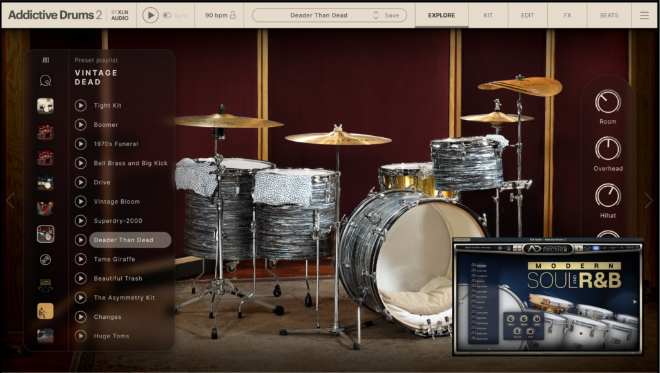Click the tempo lock icon next to 90 bpm

click(233, 15)
